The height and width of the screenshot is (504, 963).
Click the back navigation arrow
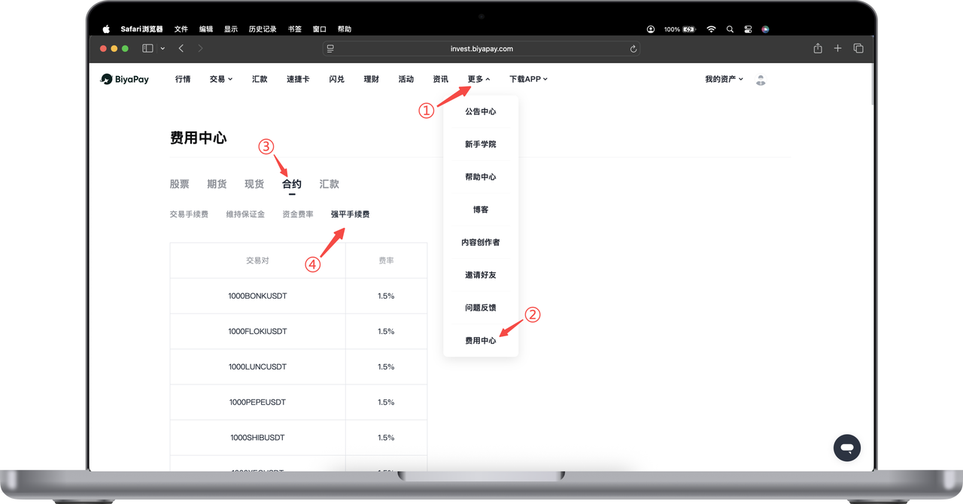pos(181,48)
